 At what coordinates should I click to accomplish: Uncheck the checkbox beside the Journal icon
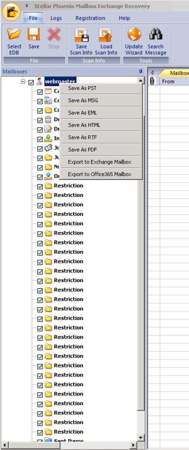(x=40, y=149)
